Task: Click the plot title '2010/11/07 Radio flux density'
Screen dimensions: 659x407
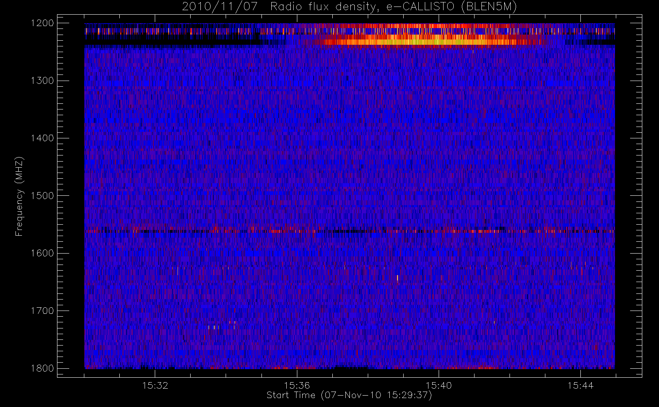Action: tap(349, 7)
